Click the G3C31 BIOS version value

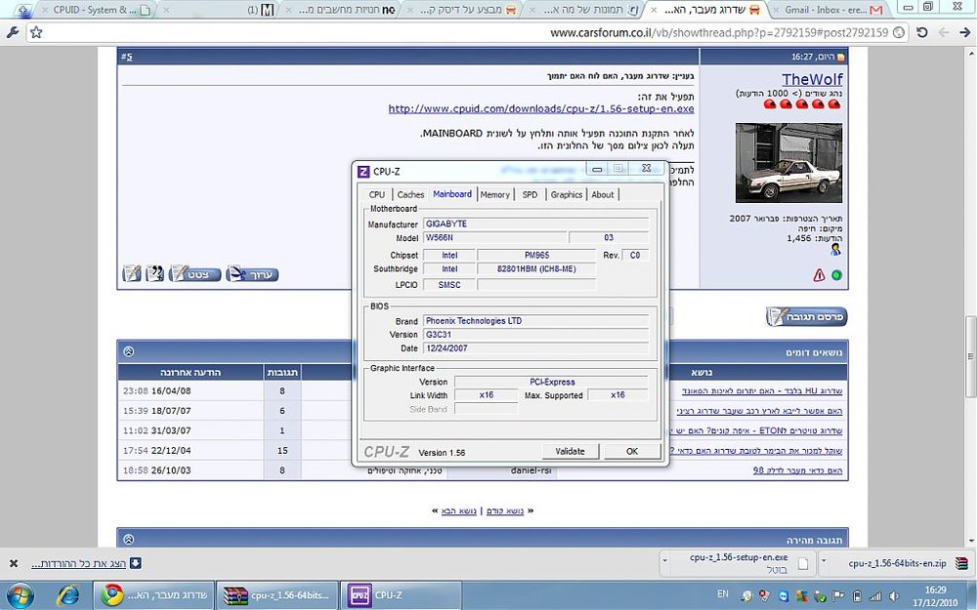pos(535,334)
